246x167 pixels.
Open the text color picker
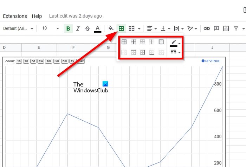pos(98,29)
